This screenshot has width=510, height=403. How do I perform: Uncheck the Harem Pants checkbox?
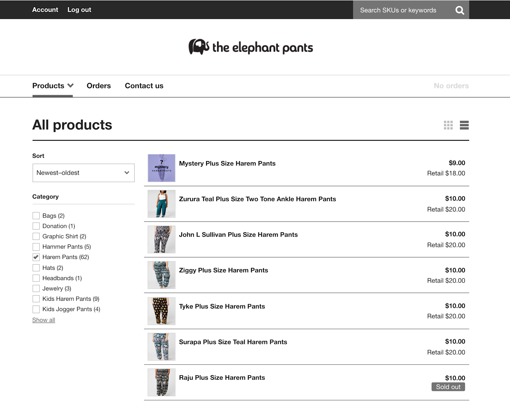point(36,257)
